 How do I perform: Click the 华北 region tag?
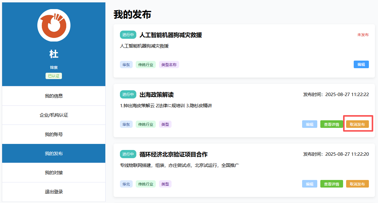126,184
